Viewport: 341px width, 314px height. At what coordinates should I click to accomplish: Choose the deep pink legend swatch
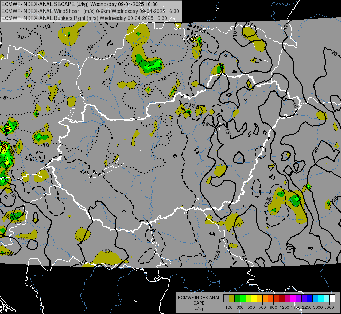click(287, 299)
